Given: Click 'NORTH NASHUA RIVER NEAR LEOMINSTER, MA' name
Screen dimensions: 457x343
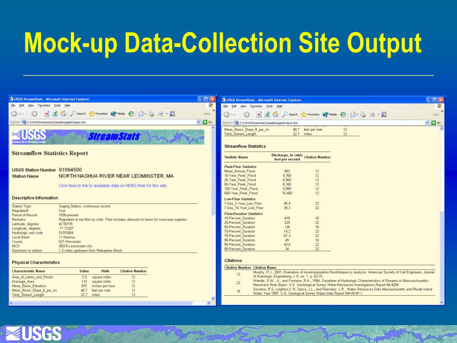Looking at the screenshot, I should pos(116,176).
